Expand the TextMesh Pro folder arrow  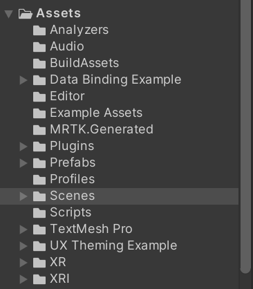click(x=24, y=230)
